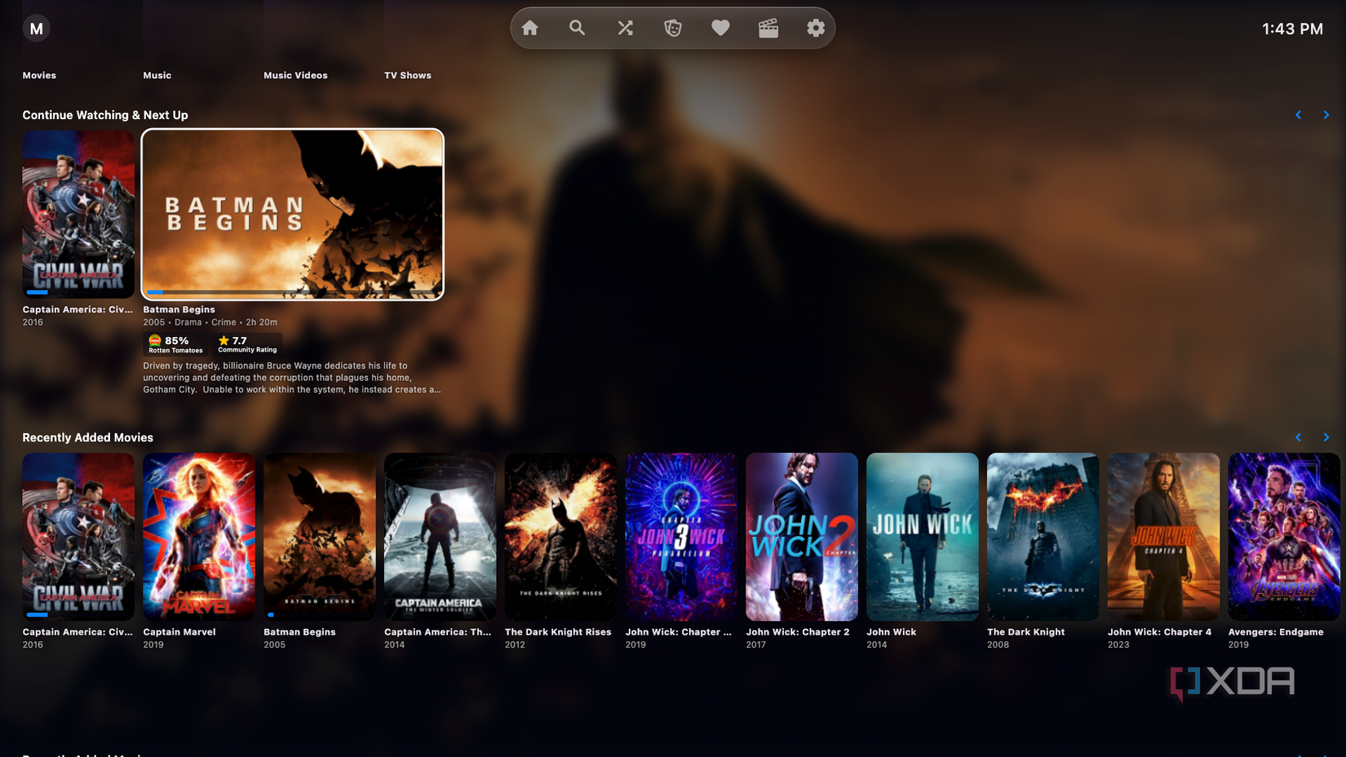Viewport: 1346px width, 757px height.
Task: Click the Captain Marvel title text
Action: (x=179, y=632)
